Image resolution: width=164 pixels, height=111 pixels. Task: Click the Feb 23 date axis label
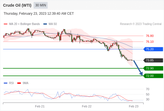(134, 106)
